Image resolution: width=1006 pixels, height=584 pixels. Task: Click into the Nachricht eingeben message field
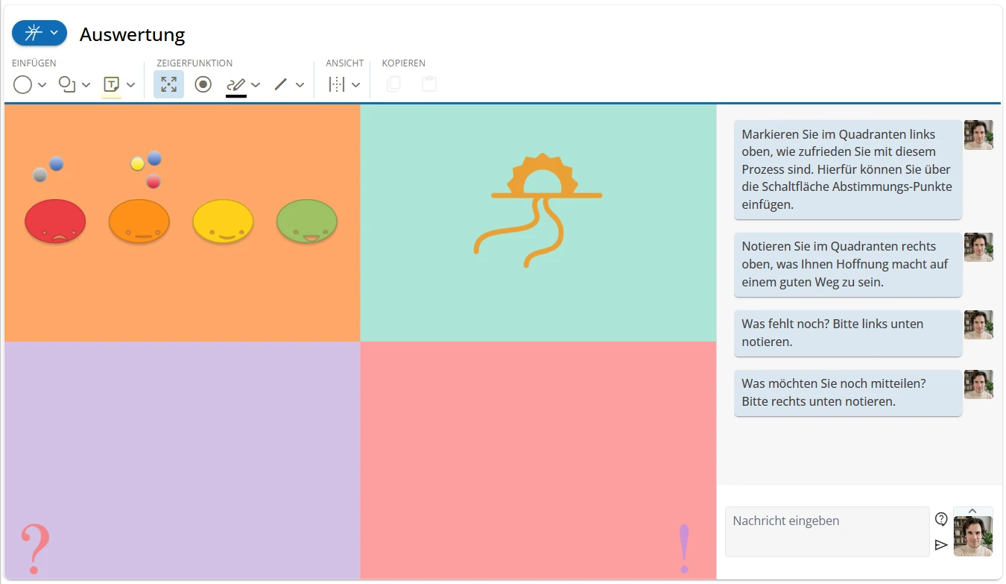(827, 531)
